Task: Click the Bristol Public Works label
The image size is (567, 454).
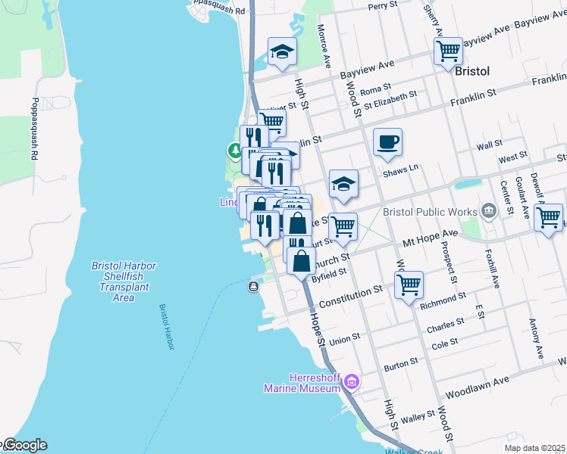Action: pyautogui.click(x=430, y=212)
